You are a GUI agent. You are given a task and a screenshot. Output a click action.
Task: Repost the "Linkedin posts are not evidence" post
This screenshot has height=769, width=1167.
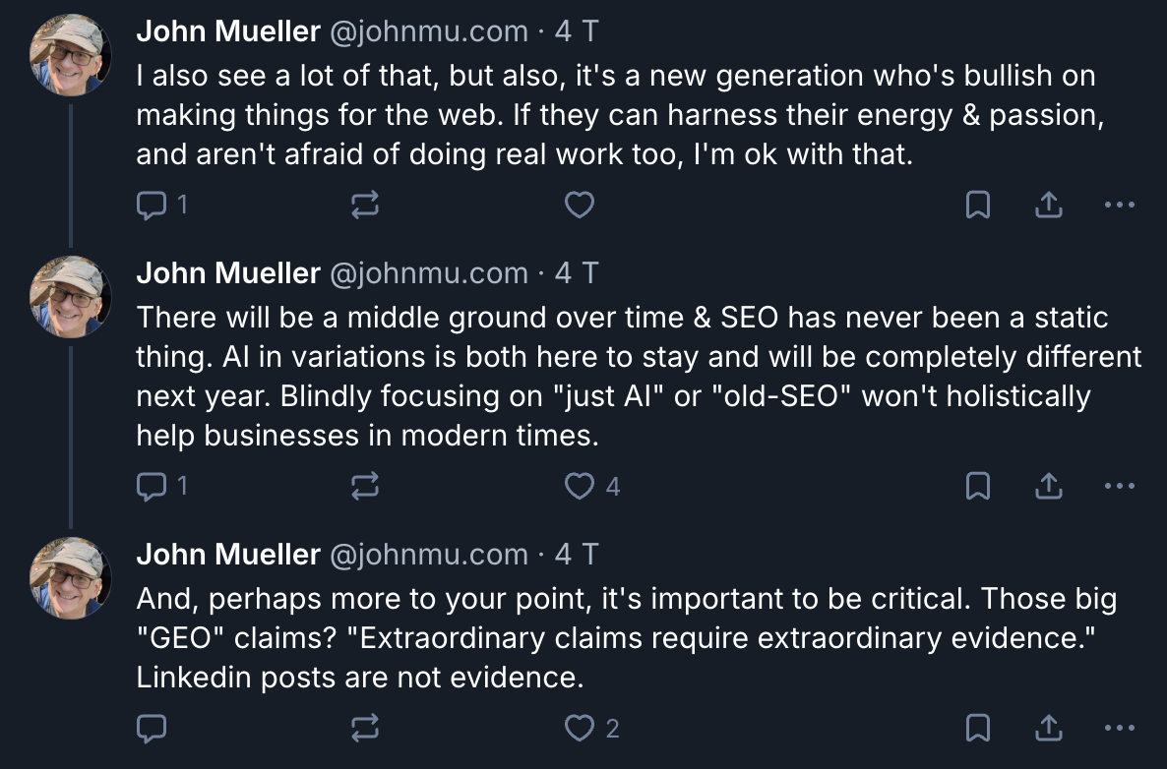[364, 728]
